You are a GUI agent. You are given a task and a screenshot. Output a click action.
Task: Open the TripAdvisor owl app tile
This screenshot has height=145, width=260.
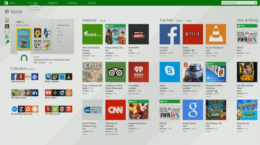(116, 72)
